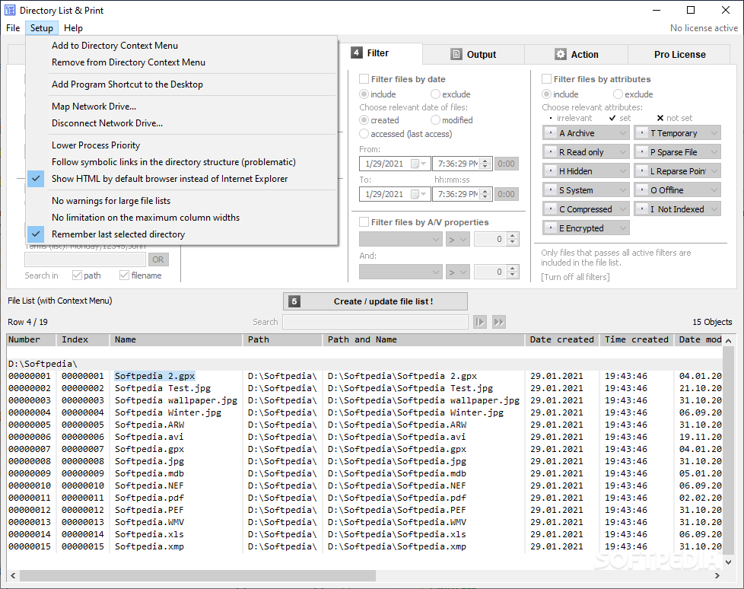Click the checkmark beside Remember last selected directory
This screenshot has height=589, width=744.
click(36, 234)
